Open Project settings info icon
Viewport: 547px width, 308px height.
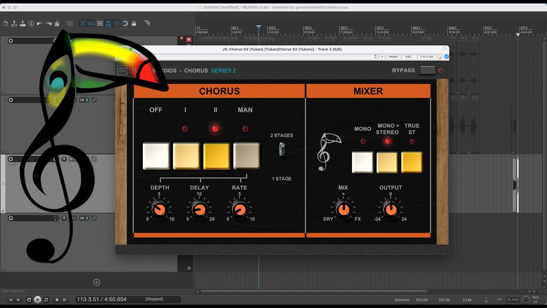(31, 24)
